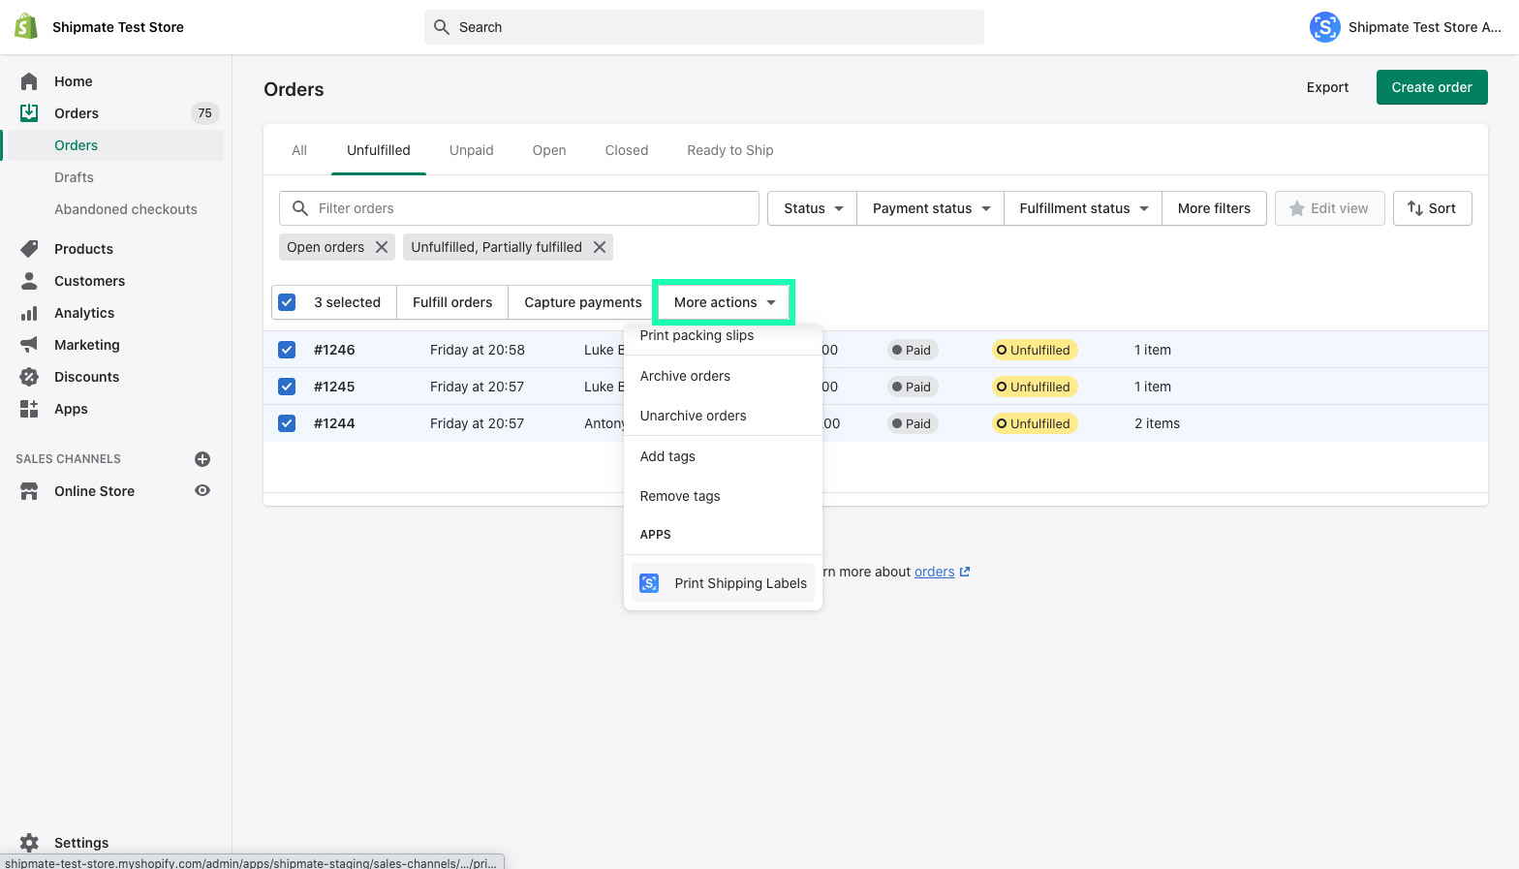
Task: Open the Fulfillment status dropdown
Action: pos(1083,208)
